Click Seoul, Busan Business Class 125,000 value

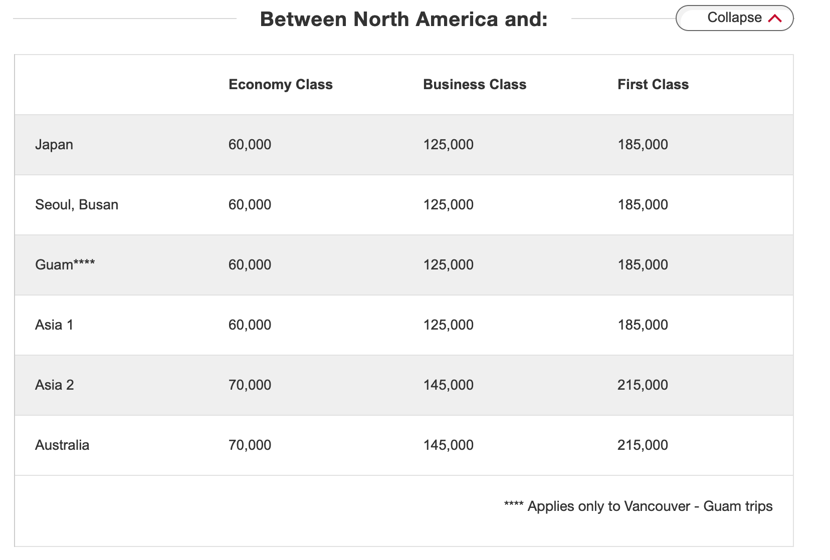[448, 205]
